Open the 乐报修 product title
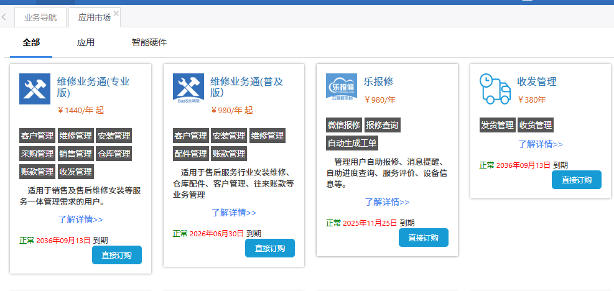The image size is (614, 291). coord(378,81)
